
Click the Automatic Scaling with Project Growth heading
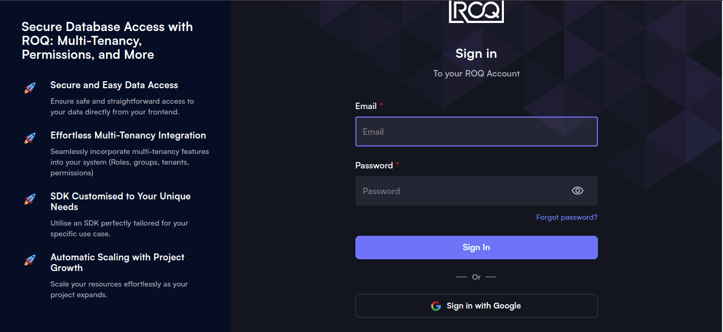[118, 262]
